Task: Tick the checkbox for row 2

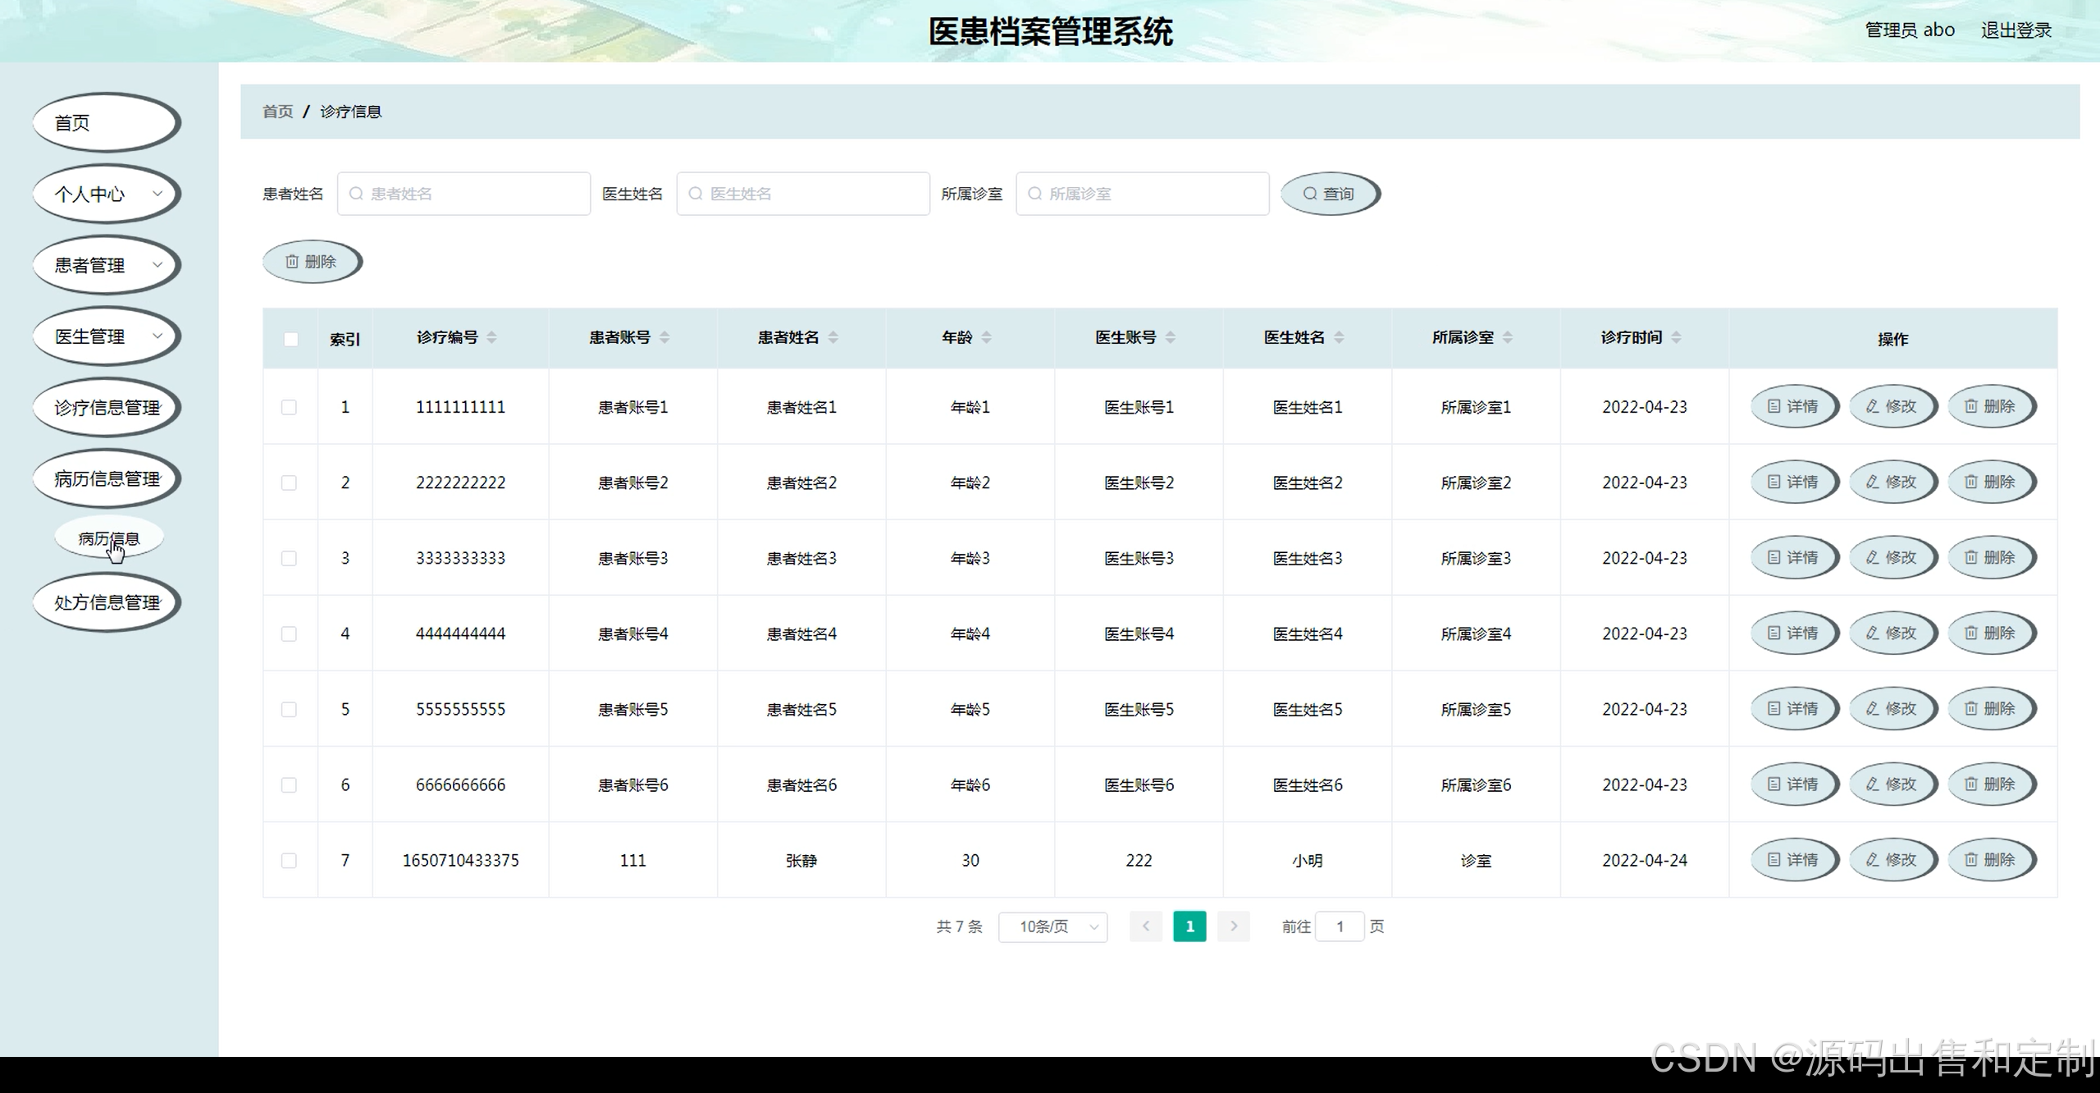Action: click(289, 482)
